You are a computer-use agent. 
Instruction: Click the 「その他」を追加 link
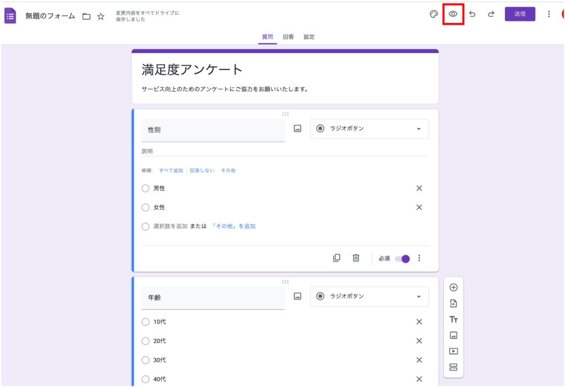coord(233,226)
